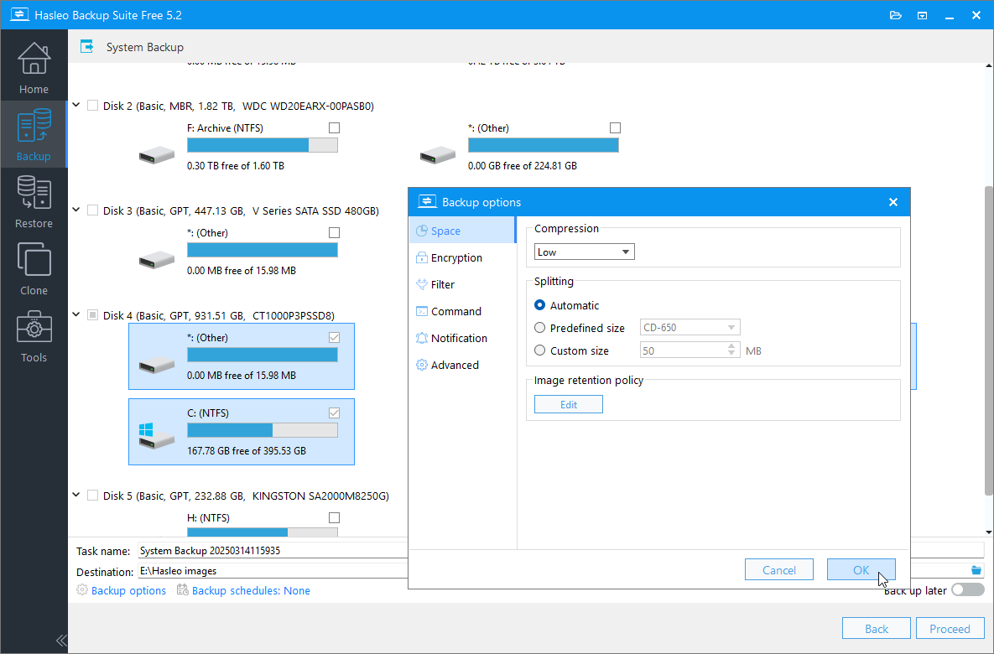
Task: Select Custom size splitting option
Action: [x=539, y=350]
